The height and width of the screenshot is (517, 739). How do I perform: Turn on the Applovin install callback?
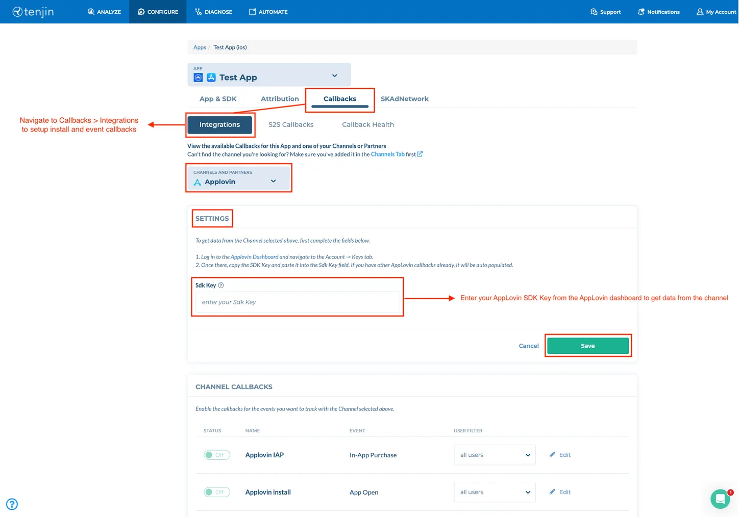pos(216,492)
